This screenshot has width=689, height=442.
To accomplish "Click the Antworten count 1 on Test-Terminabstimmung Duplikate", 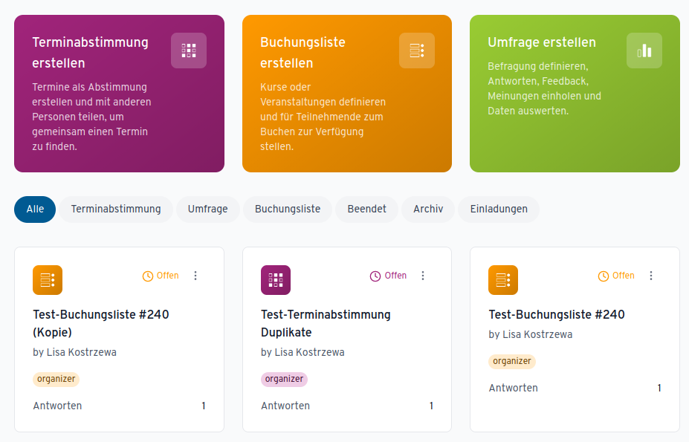I will coord(431,406).
